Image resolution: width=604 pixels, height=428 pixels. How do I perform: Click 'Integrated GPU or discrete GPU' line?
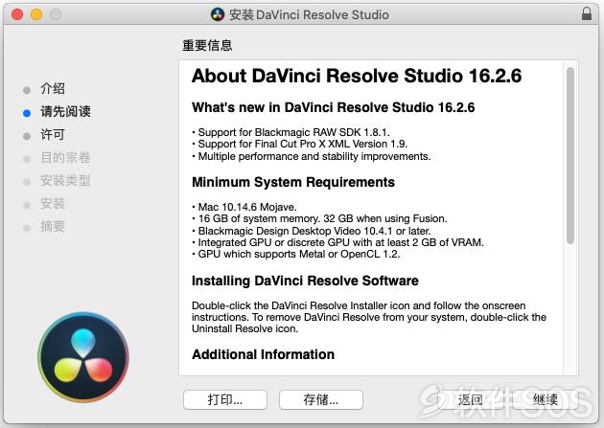337,242
